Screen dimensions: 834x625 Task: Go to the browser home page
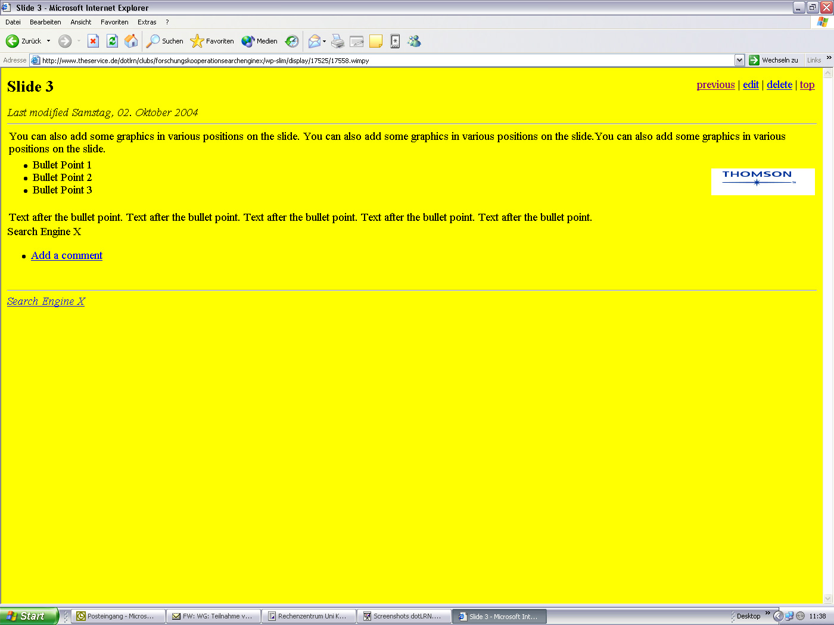coord(131,41)
